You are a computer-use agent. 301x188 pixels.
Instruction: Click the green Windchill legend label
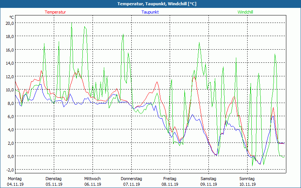click(x=245, y=12)
